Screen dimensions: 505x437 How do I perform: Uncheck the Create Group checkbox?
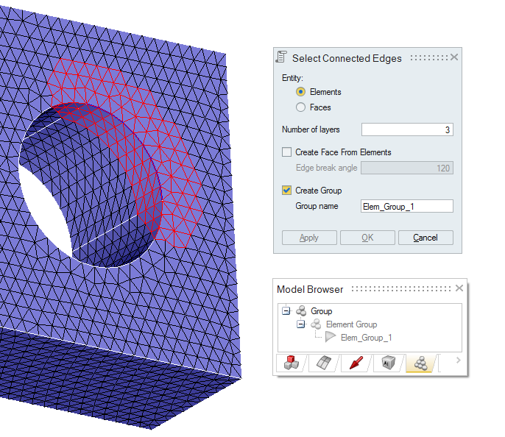(287, 191)
